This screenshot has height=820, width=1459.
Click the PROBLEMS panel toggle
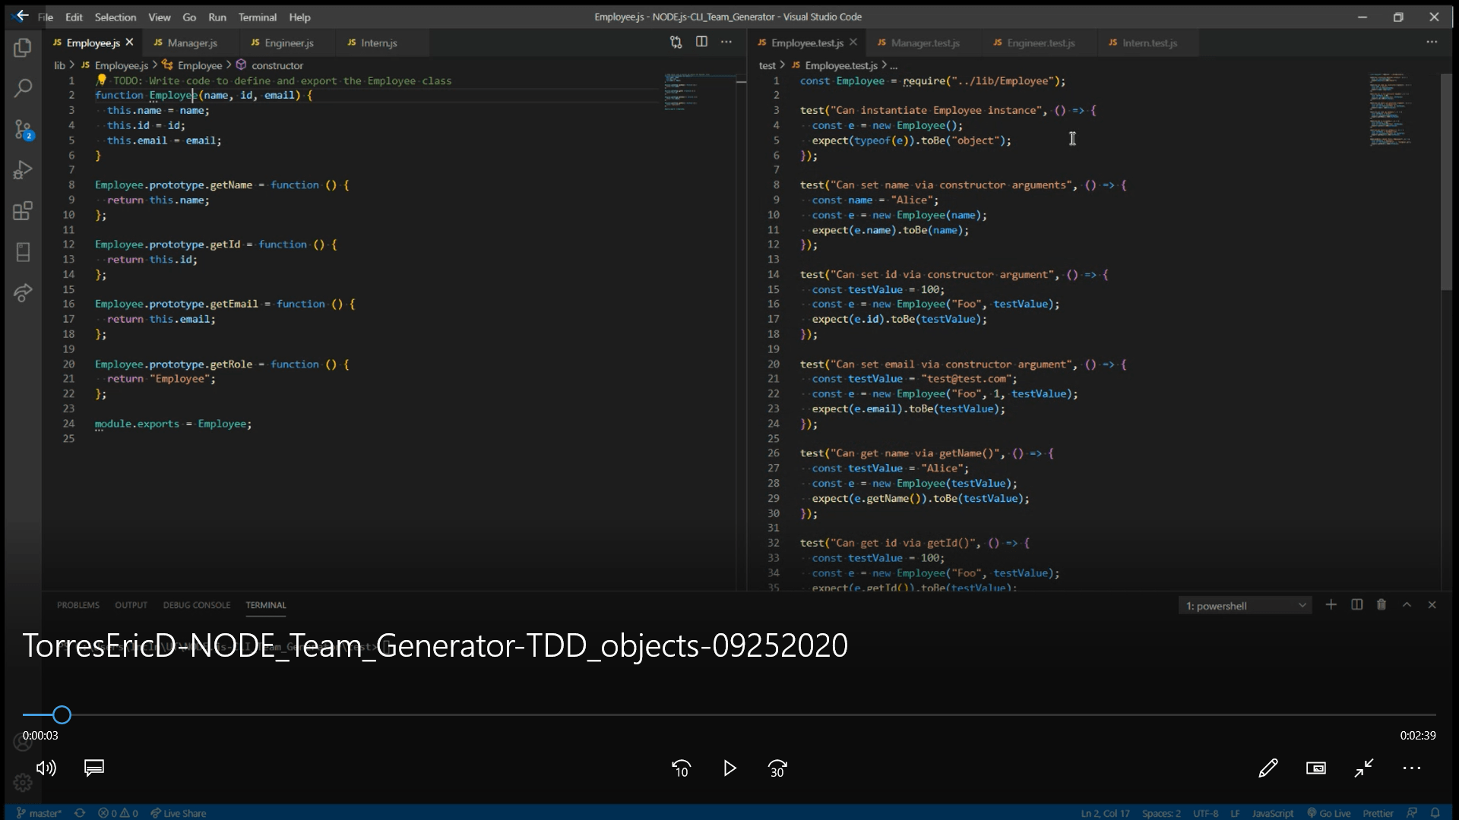coord(78,604)
